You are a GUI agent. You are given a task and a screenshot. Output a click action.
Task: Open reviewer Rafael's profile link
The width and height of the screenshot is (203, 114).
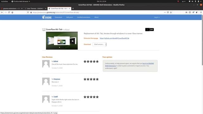click(x=56, y=61)
